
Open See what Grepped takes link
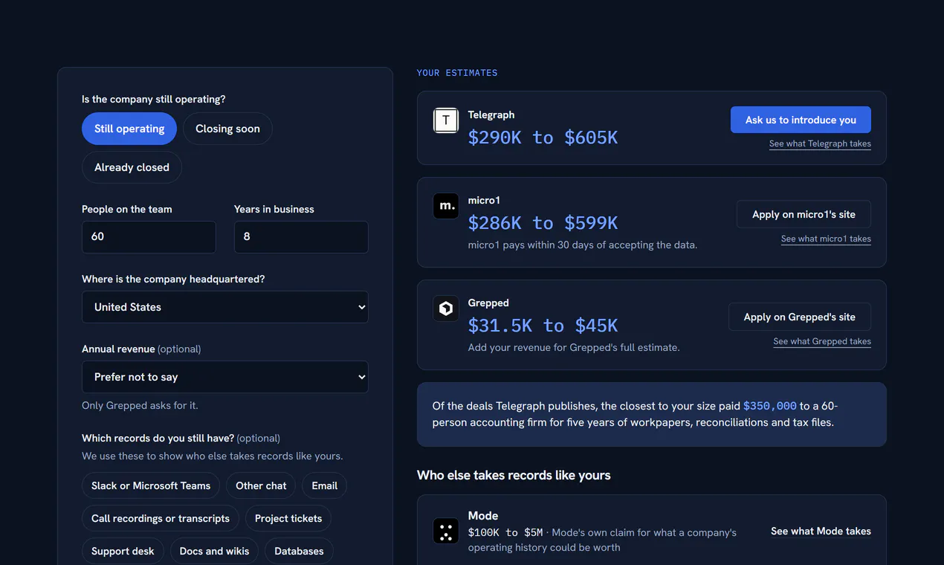822,341
